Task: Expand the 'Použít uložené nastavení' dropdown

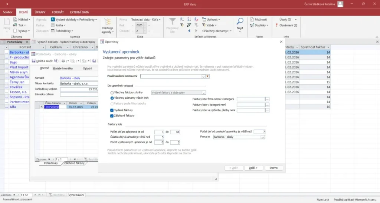Action: click(203, 76)
